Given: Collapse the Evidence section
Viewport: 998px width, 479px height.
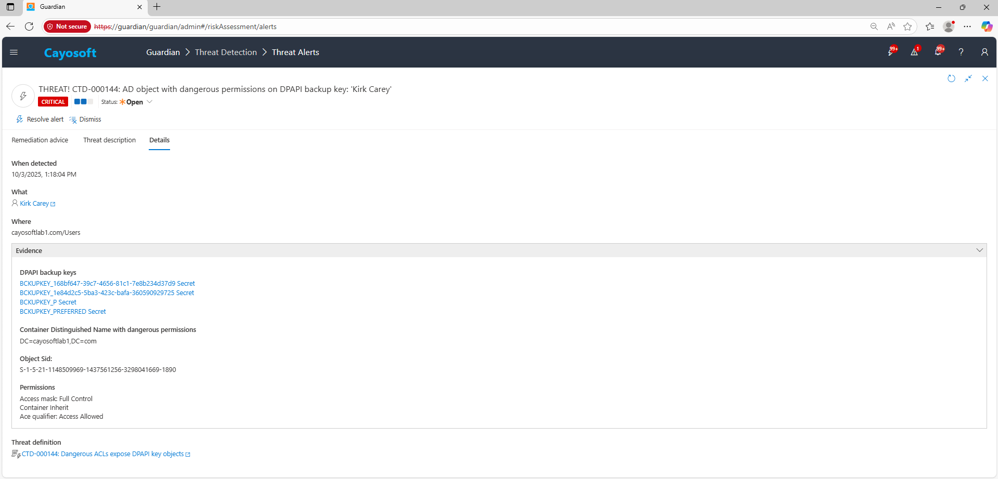Looking at the screenshot, I should (x=980, y=250).
